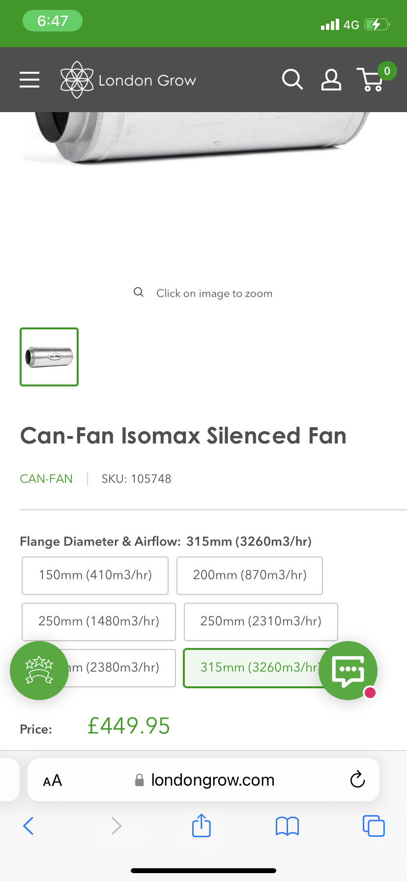This screenshot has width=407, height=881.
Task: Open Safari bookmarks book icon
Action: 288,826
